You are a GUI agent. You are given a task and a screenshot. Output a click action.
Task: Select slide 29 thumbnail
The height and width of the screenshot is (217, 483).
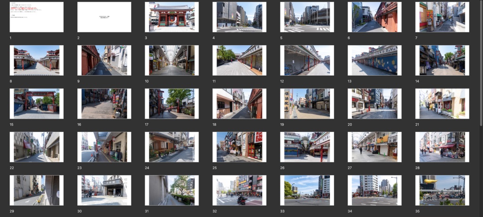[37, 191]
